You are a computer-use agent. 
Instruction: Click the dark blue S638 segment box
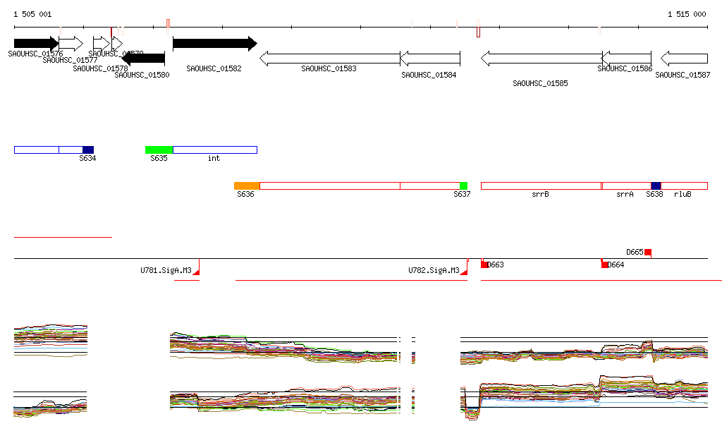656,186
